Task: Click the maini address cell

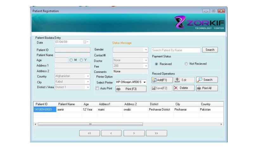Action: pyautogui.click(x=110, y=110)
